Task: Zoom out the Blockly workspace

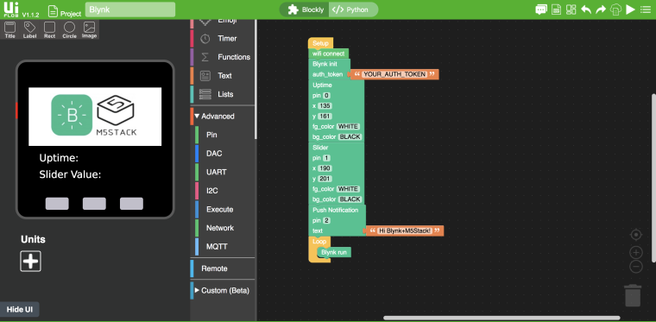Action: click(x=636, y=267)
